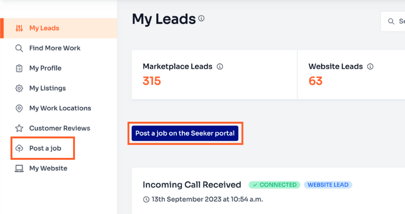Click the Marketplace Leads 315 count card
The image size is (405, 214).
tap(214, 75)
